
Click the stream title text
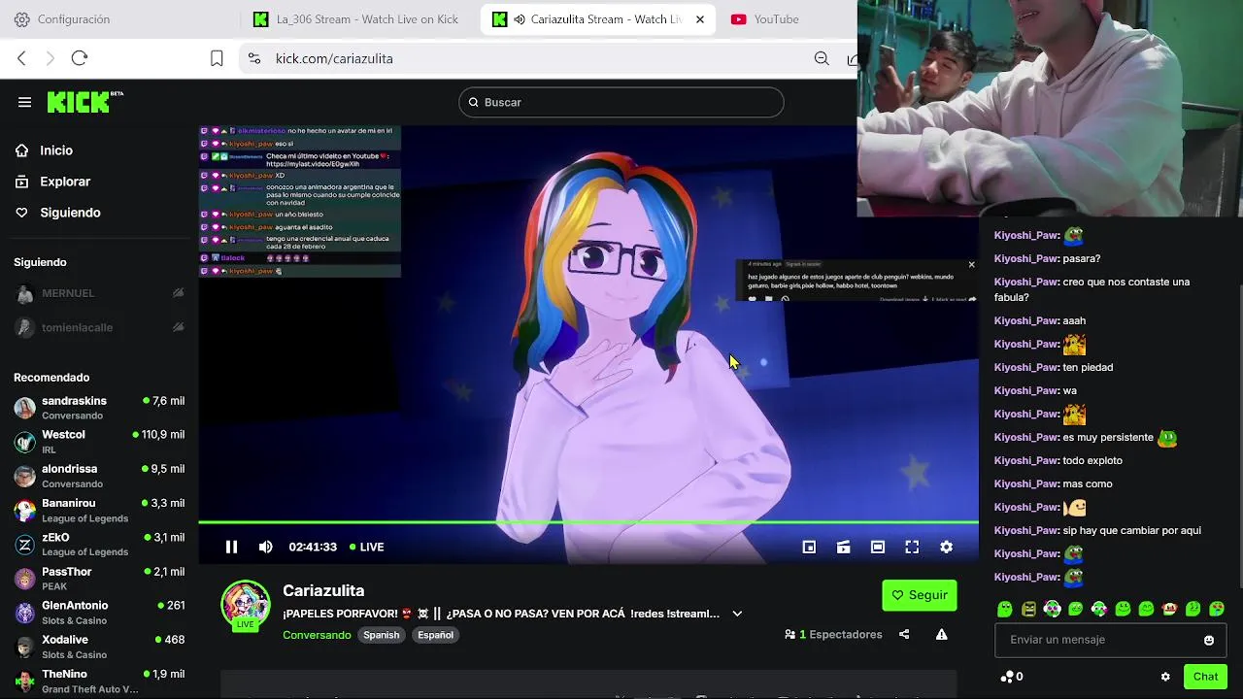[501, 614]
